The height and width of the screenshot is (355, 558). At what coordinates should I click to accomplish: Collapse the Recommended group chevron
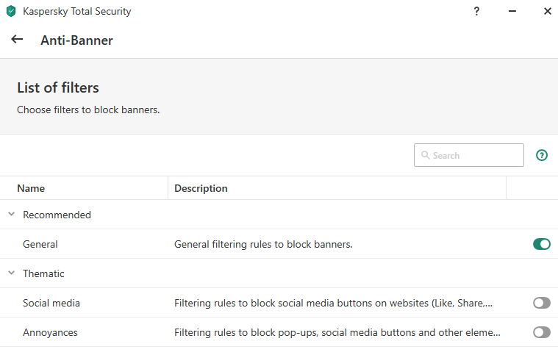tap(11, 214)
